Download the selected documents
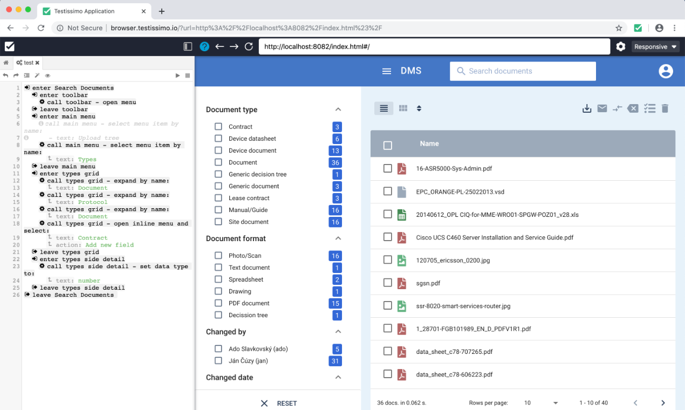Viewport: 685px width, 410px height. pos(587,108)
